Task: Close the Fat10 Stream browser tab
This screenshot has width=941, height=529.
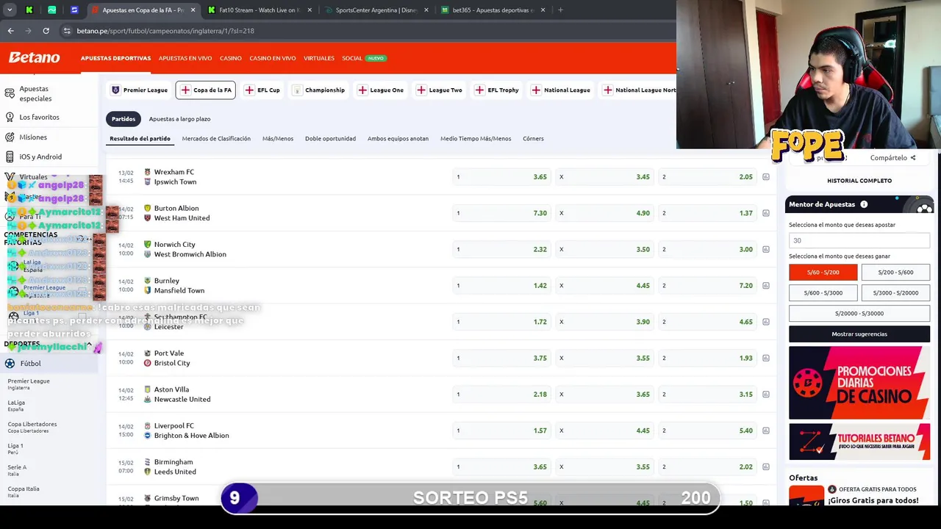Action: [x=310, y=10]
